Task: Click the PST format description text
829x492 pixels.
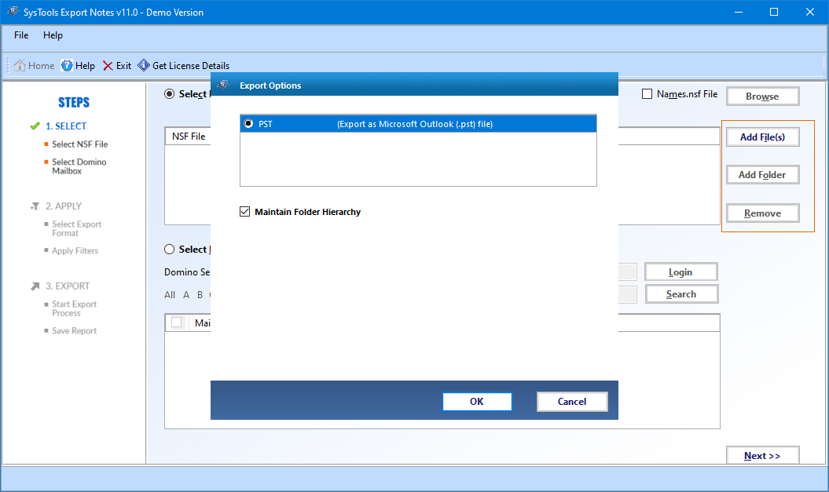Action: click(415, 124)
